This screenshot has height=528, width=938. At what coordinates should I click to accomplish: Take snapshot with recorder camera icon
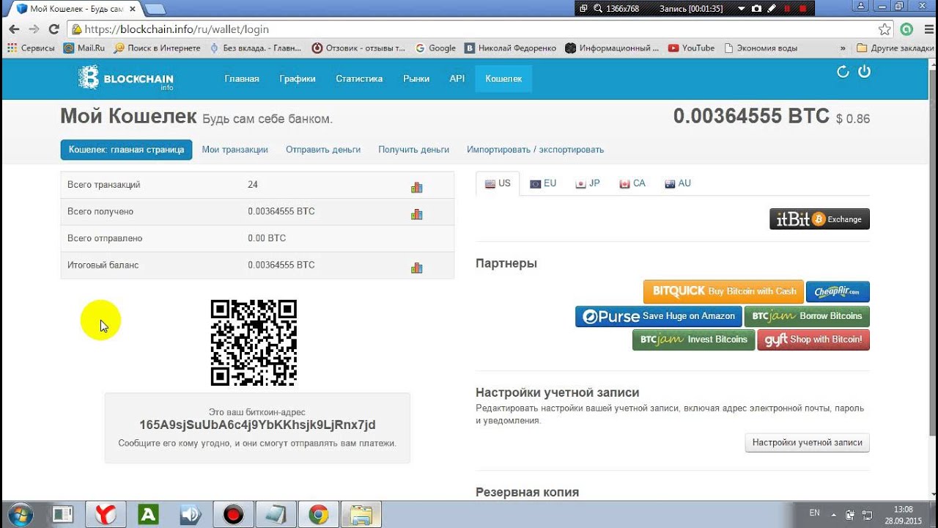[x=758, y=9]
